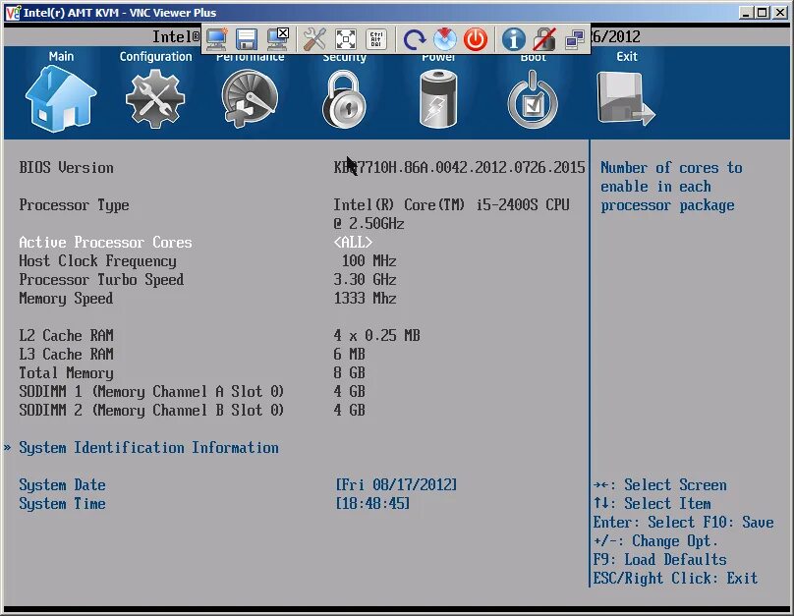Click the Total Memory label
Viewport: 794px width, 616px height.
point(66,373)
